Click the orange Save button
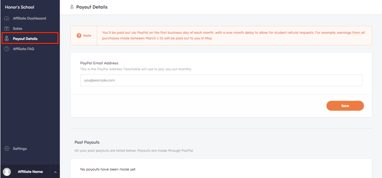 coord(345,106)
